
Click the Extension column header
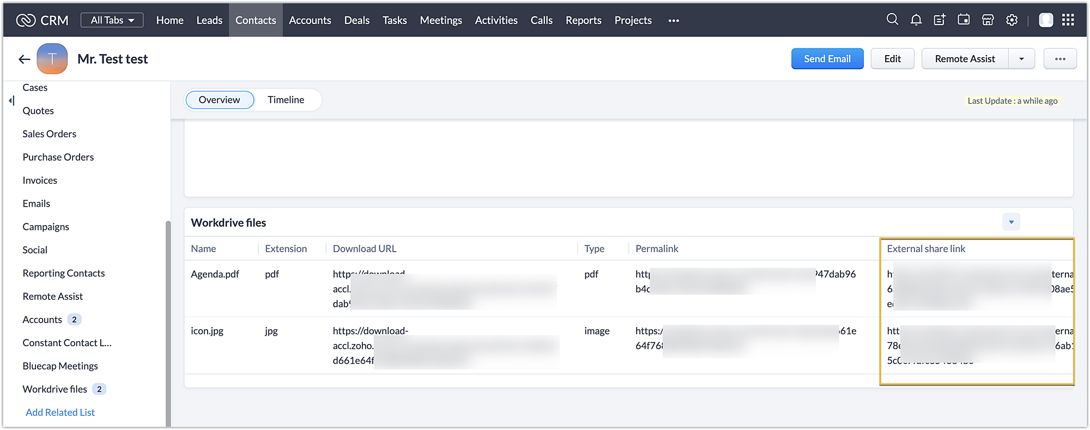(x=286, y=249)
